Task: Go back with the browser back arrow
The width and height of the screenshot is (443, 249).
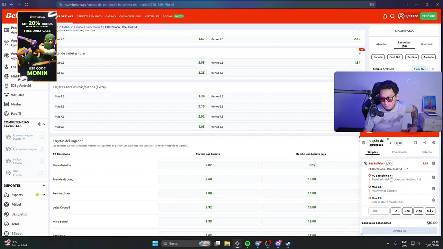Action: [11, 4]
